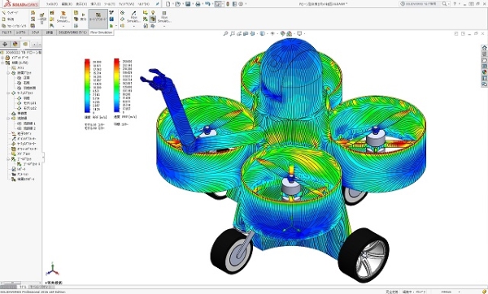Click the lightbulb icon in Flow Simulation ribbon
The height and width of the screenshot is (294, 488).
point(153,12)
